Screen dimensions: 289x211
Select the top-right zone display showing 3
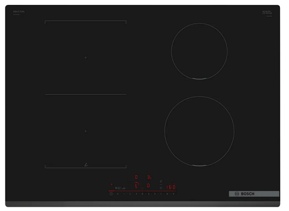[x=149, y=177]
